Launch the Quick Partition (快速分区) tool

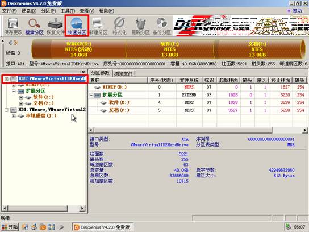(x=77, y=26)
